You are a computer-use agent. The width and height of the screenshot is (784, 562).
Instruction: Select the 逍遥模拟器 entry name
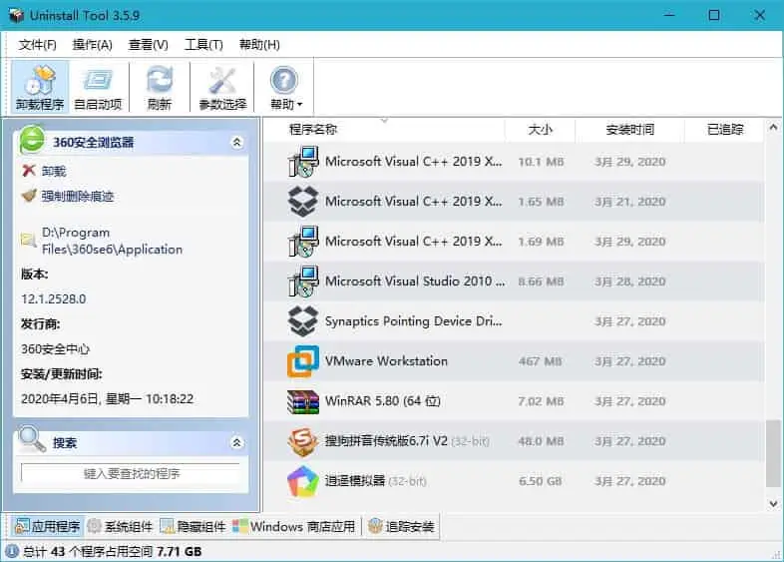click(355, 481)
